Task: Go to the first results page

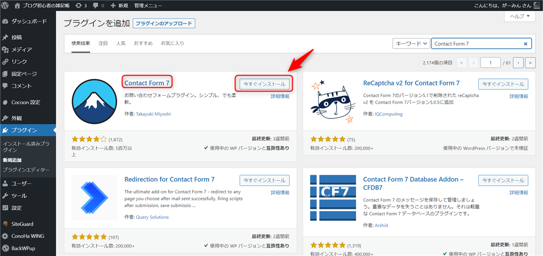Action: pos(462,63)
